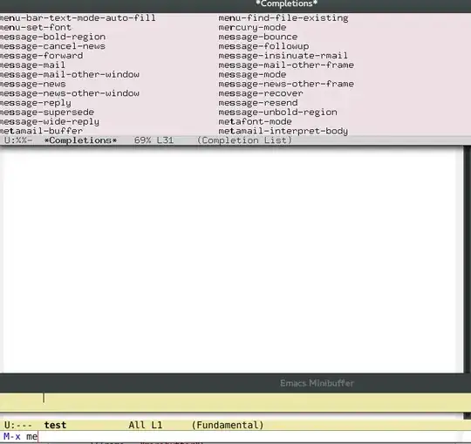
Task: Pick menu-set-font completion
Action: point(36,28)
